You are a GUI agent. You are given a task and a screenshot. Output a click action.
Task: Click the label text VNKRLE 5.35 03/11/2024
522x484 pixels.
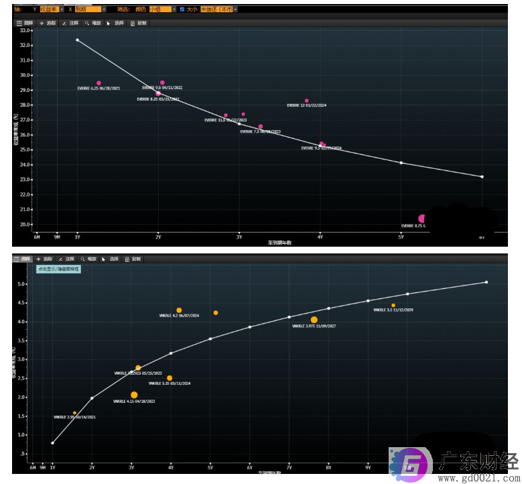[170, 383]
